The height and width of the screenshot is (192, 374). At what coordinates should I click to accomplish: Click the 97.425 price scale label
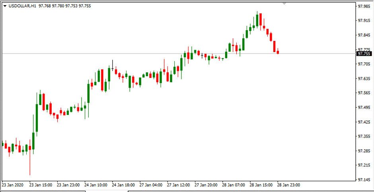point(364,122)
